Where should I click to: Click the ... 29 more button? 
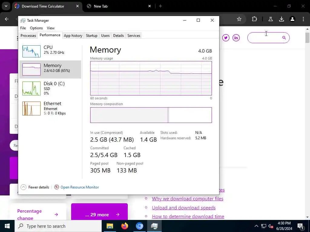pyautogui.click(x=99, y=212)
